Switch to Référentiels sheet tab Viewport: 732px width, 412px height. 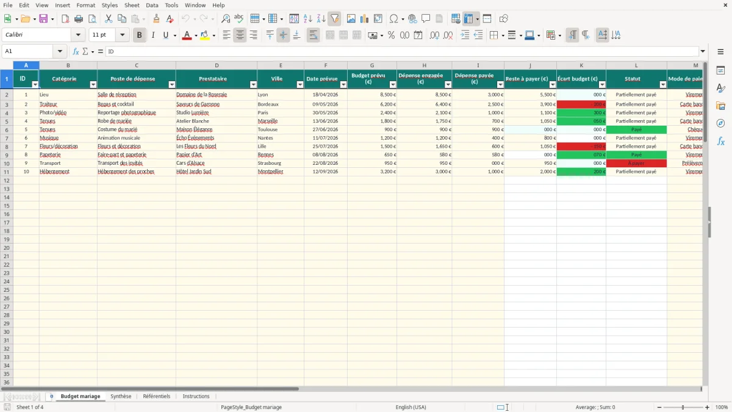click(x=157, y=397)
